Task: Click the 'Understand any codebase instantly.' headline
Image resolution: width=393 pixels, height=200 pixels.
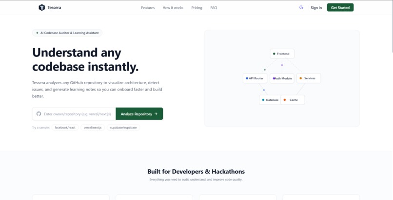Action: pos(85,59)
